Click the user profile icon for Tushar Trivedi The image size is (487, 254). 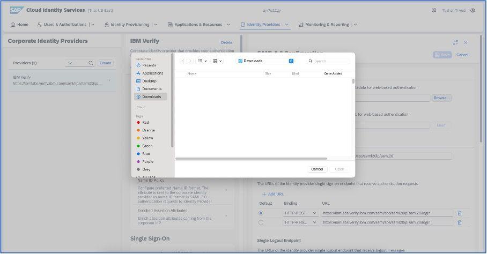pos(473,10)
